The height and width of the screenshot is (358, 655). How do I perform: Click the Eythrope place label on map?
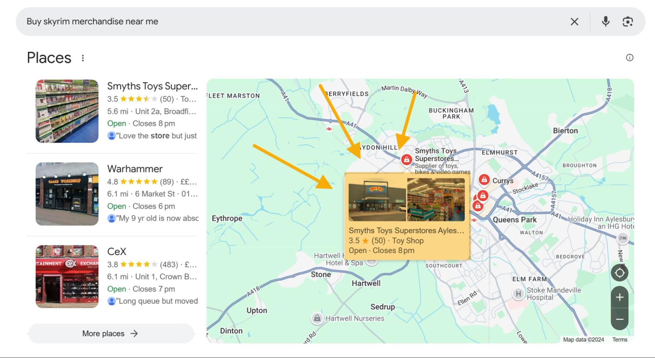(227, 219)
